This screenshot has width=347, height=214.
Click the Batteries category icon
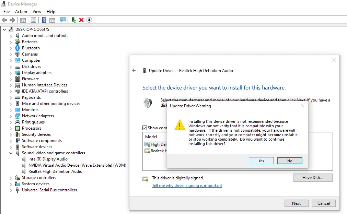click(17, 42)
